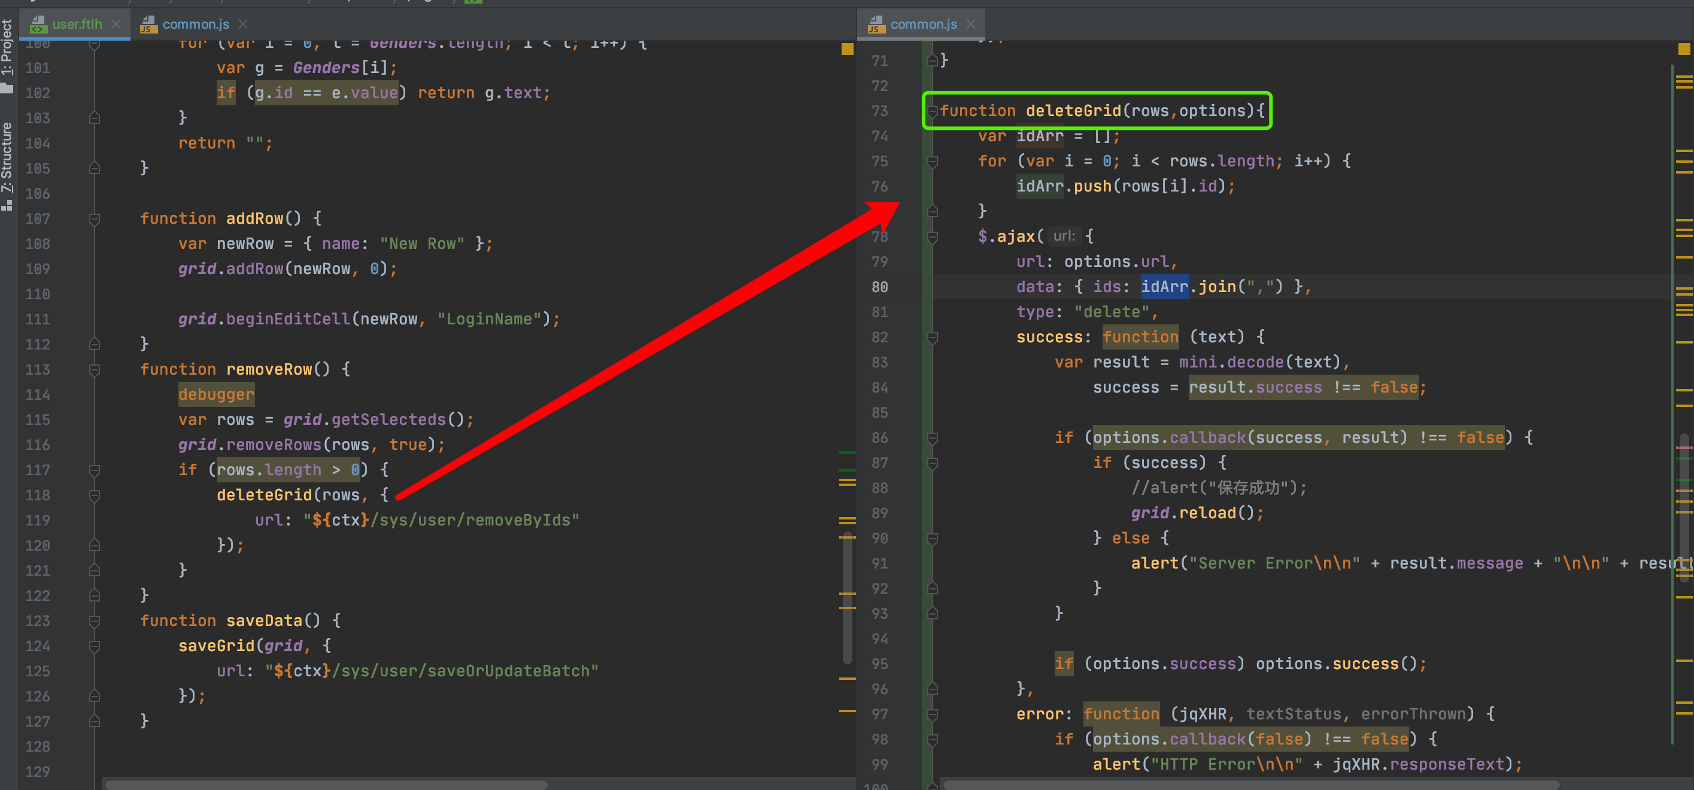The image size is (1694, 790).
Task: Close common.js tab in right editor
Action: (971, 25)
